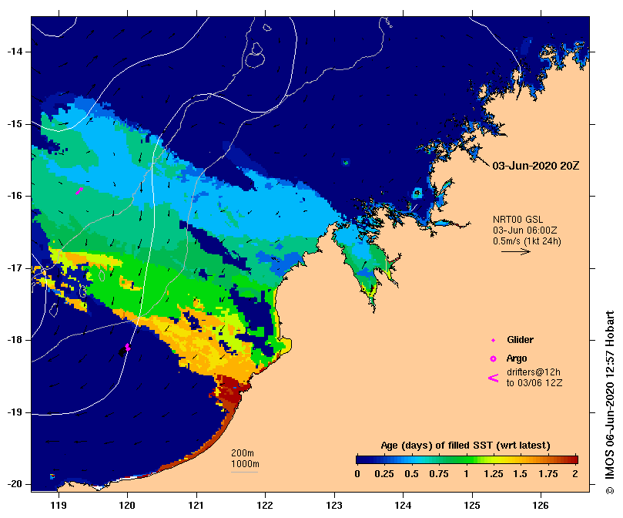Click the IMOS copyright timestamp text
The height and width of the screenshot is (518, 623).
[x=610, y=402]
